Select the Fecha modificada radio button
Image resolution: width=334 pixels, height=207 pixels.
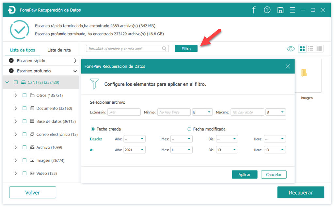pos(189,129)
